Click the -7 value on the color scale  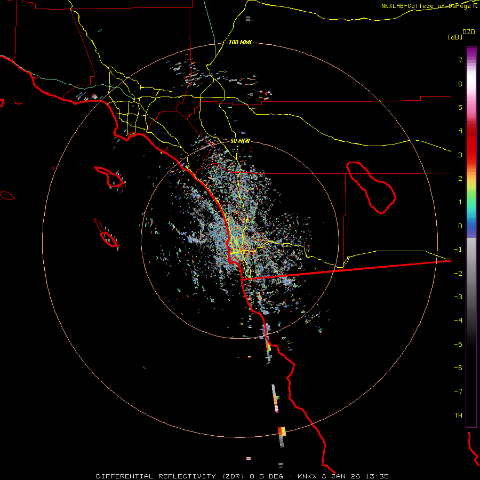pyautogui.click(x=458, y=391)
